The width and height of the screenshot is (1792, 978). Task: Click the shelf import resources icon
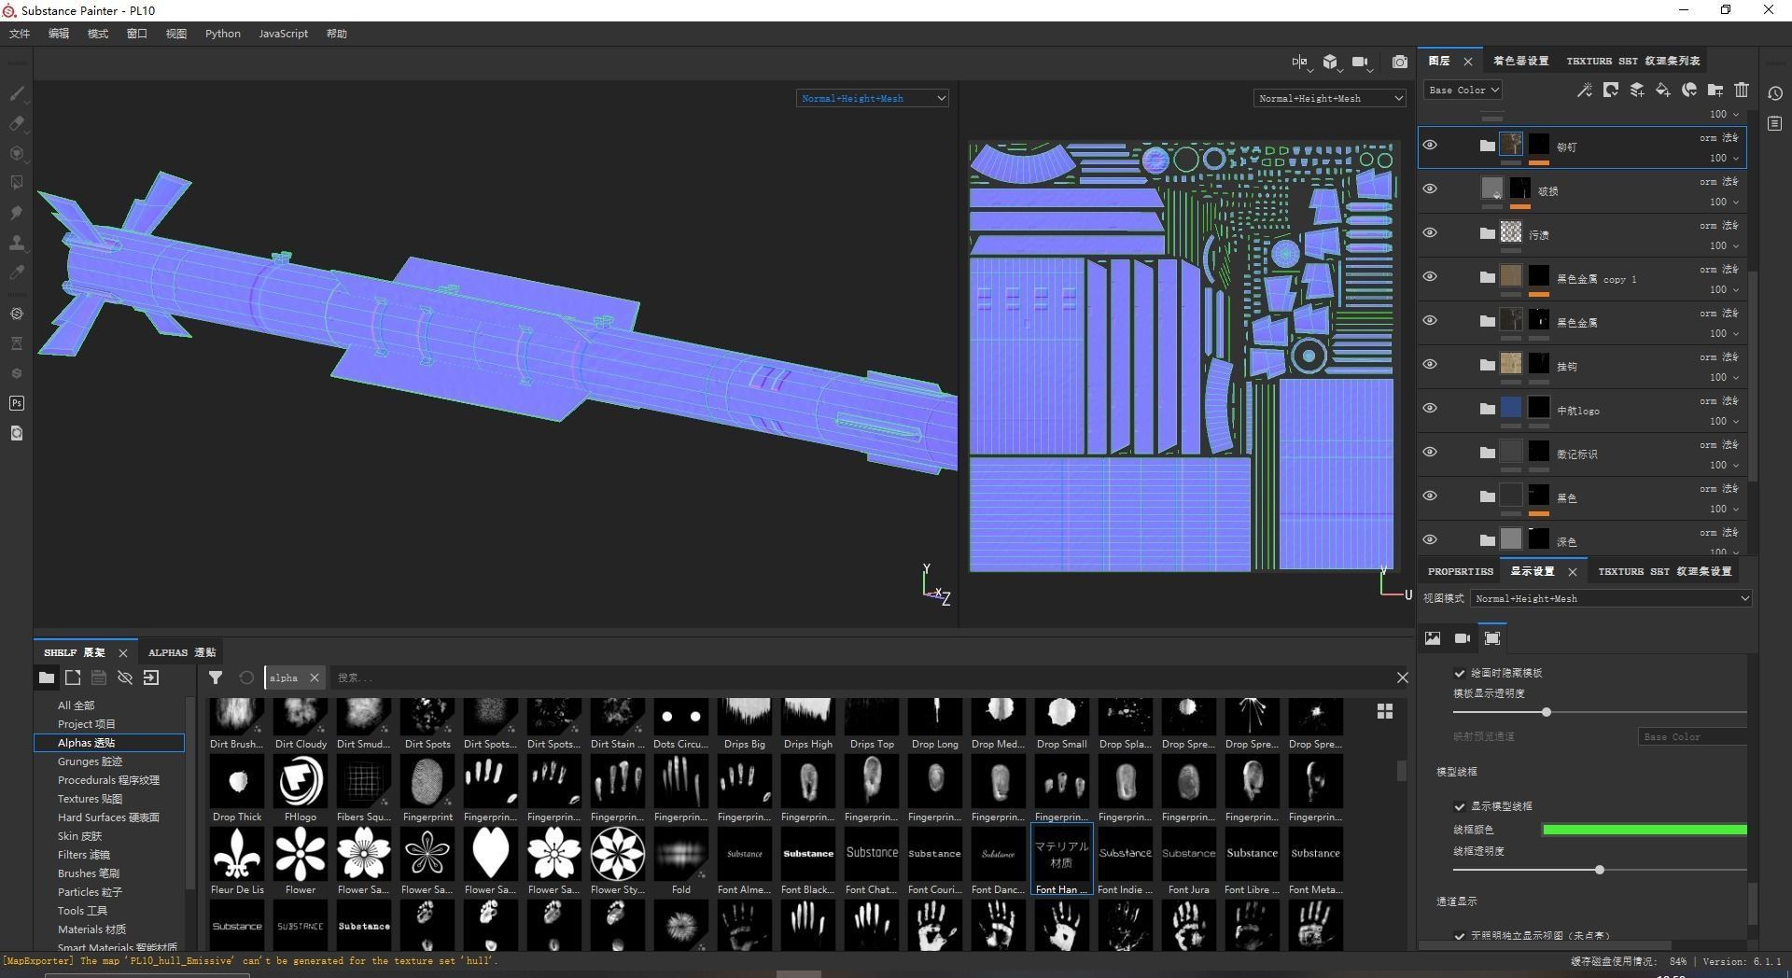151,678
